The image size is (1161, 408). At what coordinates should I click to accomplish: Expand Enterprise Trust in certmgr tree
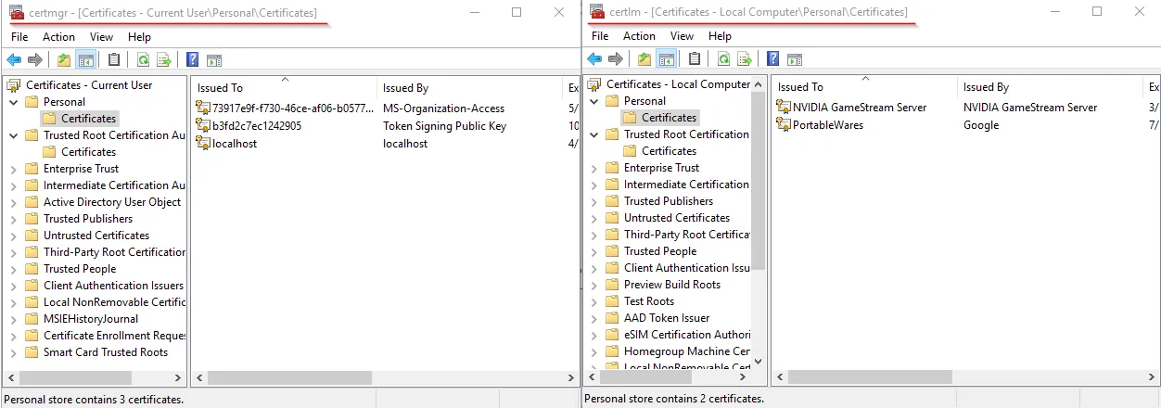[14, 169]
